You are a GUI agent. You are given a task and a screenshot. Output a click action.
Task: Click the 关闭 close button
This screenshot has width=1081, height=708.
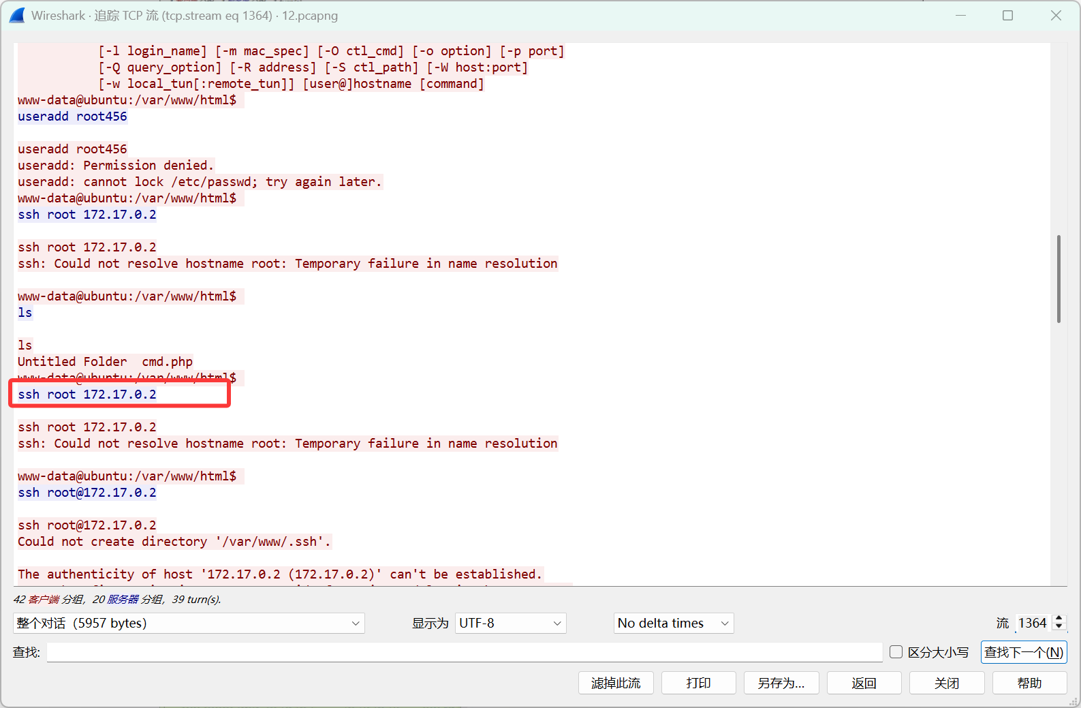pyautogui.click(x=946, y=683)
